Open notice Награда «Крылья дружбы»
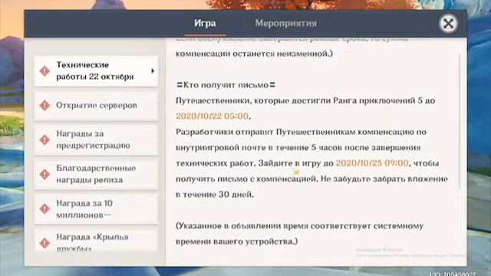Viewport: 491px width, 276px height. [x=96, y=240]
